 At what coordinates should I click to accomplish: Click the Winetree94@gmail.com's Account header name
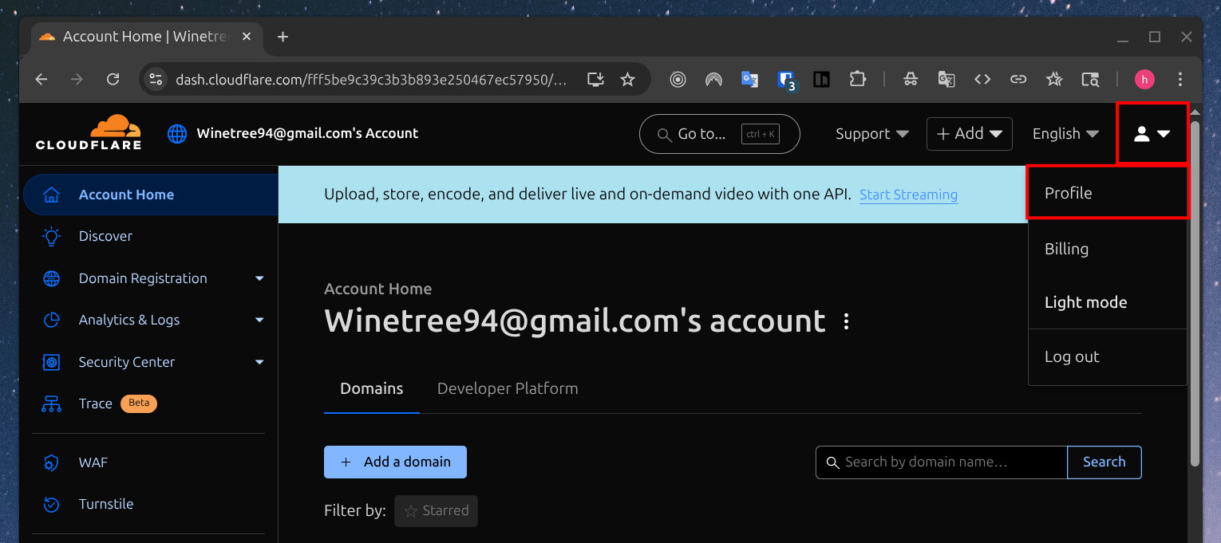click(307, 133)
